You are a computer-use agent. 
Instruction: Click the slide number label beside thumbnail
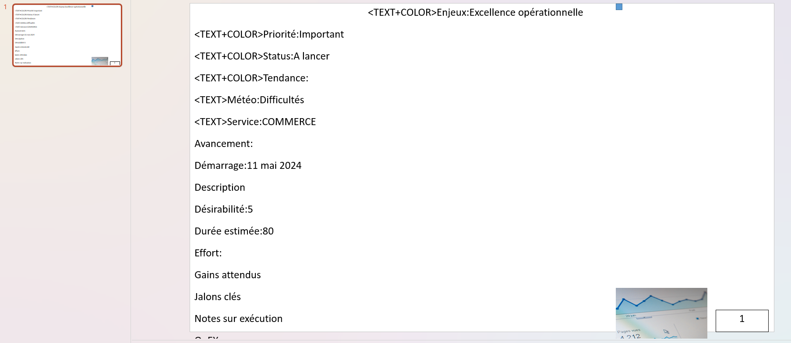[5, 7]
